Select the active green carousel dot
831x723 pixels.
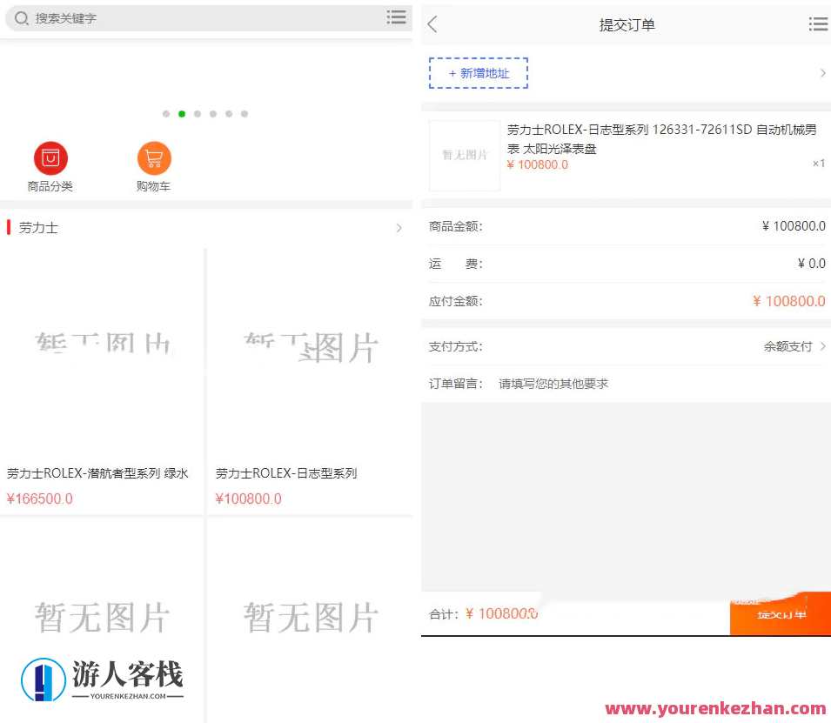[182, 113]
